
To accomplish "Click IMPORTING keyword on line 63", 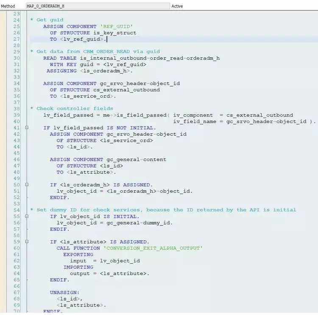I will [x=78, y=267].
